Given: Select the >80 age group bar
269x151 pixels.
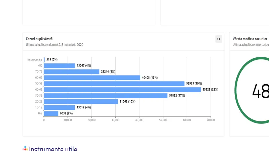Looking at the screenshot, I should [60, 66].
